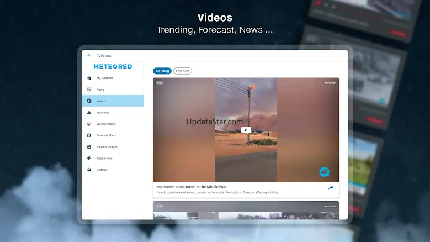This screenshot has height=242, width=430.
Task: Click the Satellite Images icon
Action: coord(89,147)
